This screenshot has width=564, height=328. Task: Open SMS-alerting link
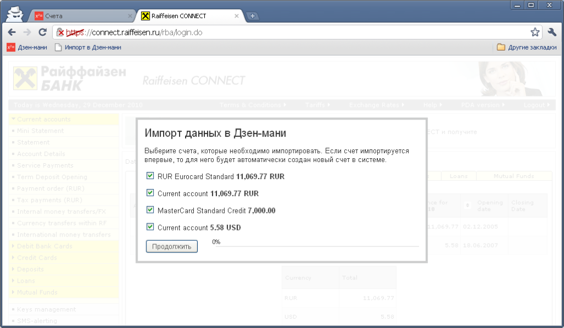(37, 321)
